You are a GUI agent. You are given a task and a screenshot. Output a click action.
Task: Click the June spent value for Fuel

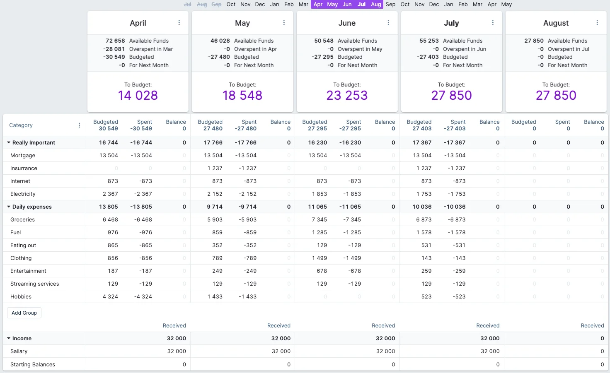pyautogui.click(x=352, y=232)
